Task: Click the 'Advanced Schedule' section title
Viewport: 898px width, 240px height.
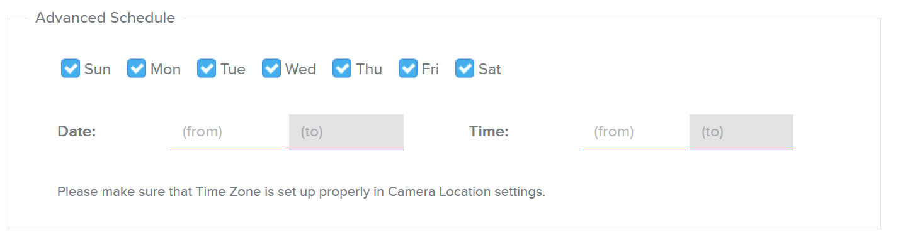Action: point(105,18)
